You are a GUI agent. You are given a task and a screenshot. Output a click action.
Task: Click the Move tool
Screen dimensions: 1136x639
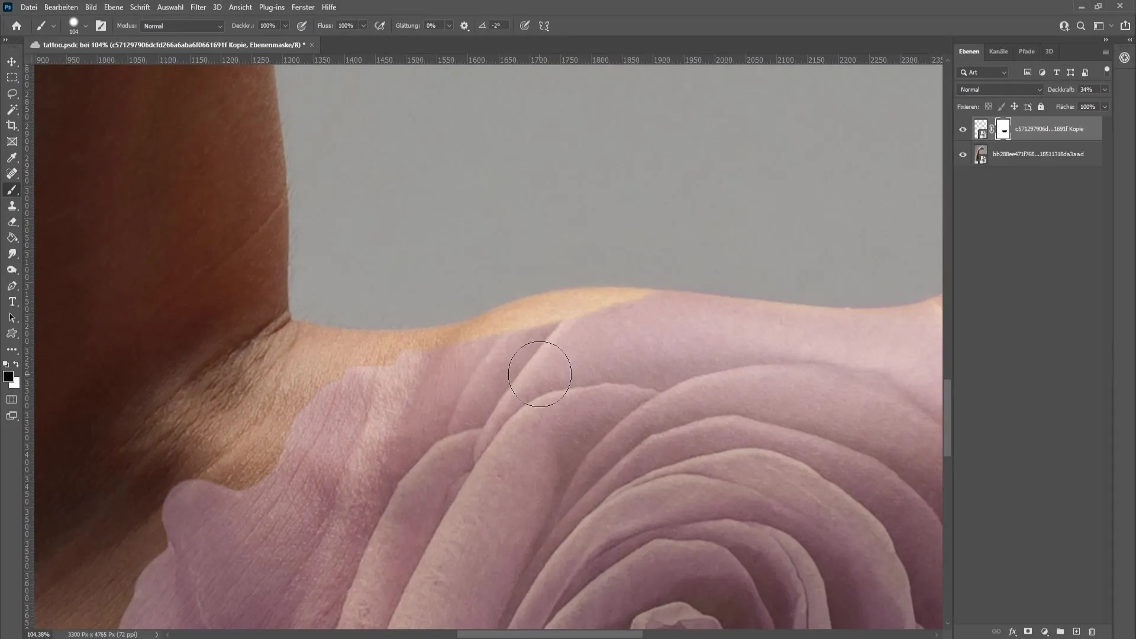(12, 61)
